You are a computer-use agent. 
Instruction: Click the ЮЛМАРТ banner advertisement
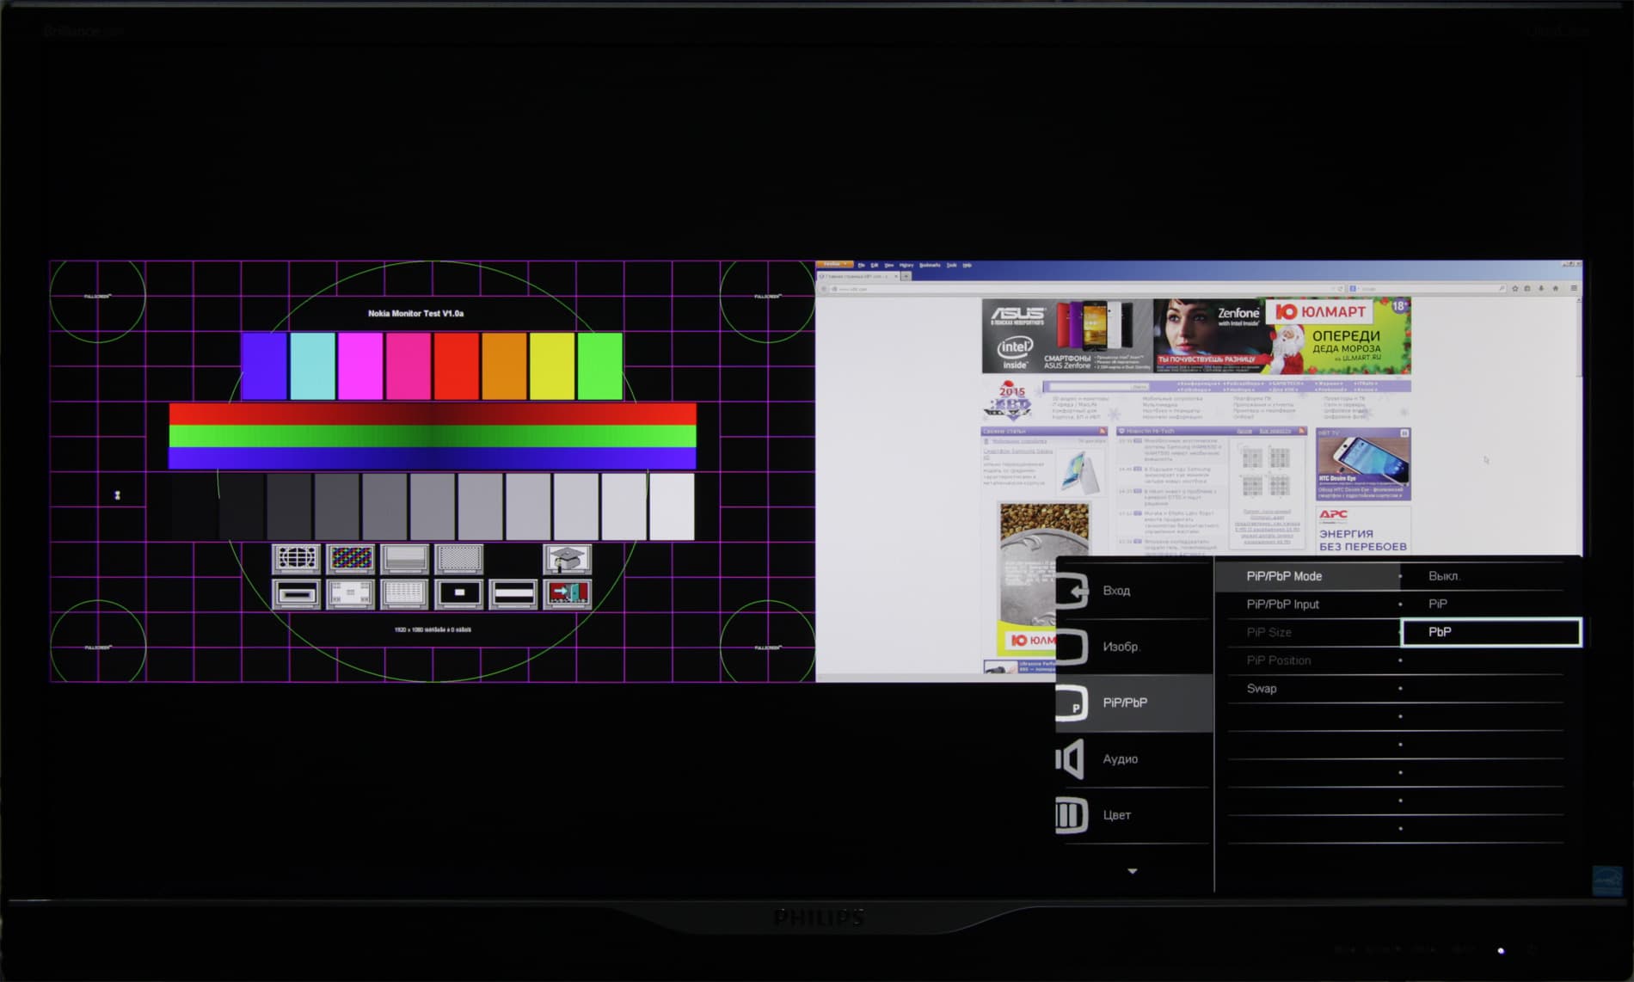click(1338, 336)
